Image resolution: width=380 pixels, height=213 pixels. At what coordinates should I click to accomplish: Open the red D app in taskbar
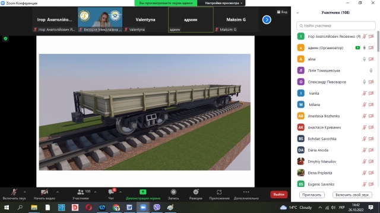(75, 208)
